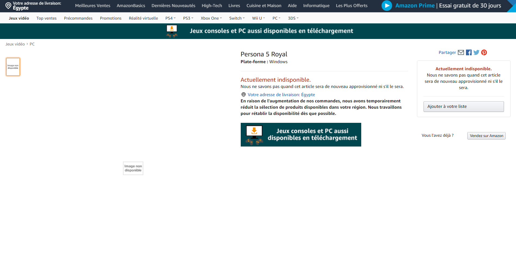This screenshot has width=516, height=253.
Task: Share on Twitter icon
Action: pos(476,53)
